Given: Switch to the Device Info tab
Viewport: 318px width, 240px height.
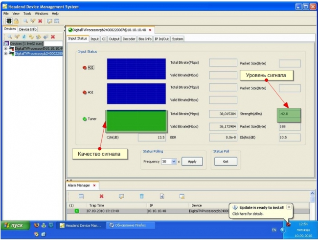Looking at the screenshot, I should 28,29.
